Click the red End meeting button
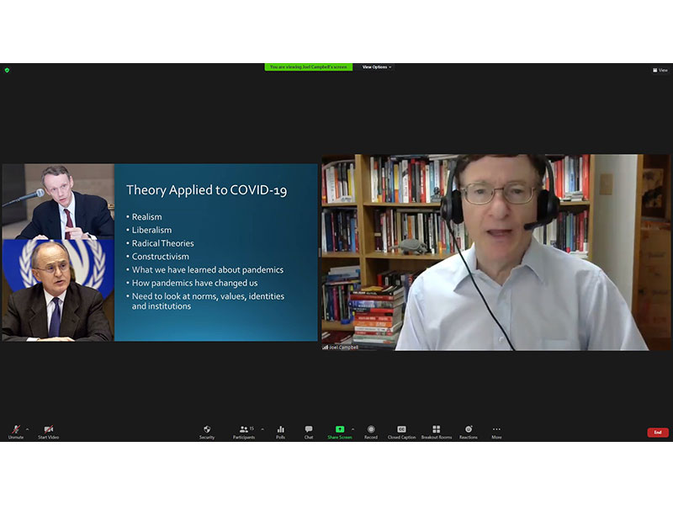 point(658,432)
